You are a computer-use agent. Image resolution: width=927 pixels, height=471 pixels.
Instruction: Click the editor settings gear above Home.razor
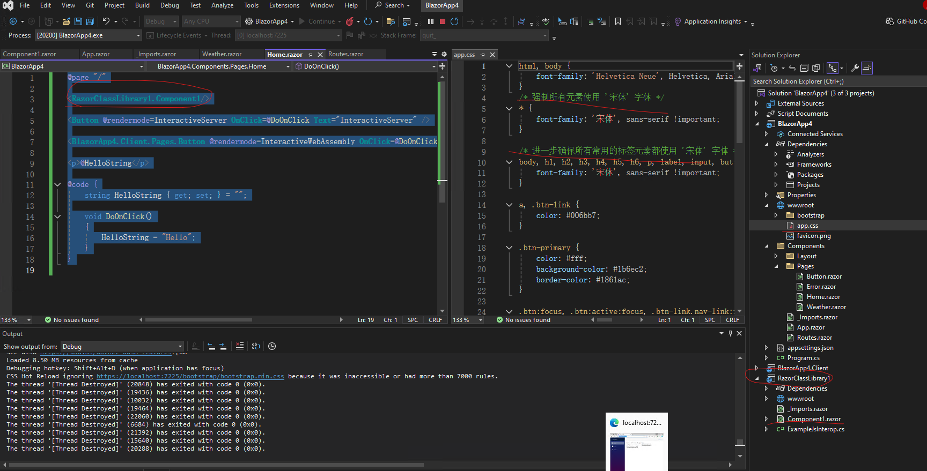(444, 54)
